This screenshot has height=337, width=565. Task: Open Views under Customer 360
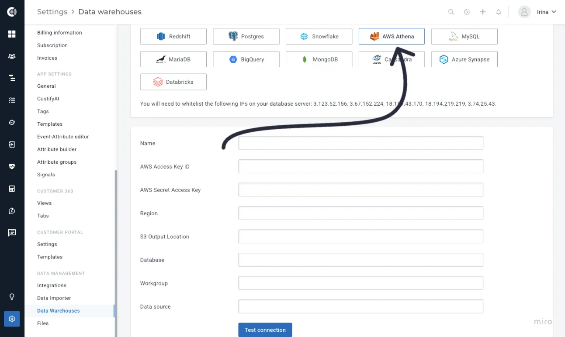(45, 203)
